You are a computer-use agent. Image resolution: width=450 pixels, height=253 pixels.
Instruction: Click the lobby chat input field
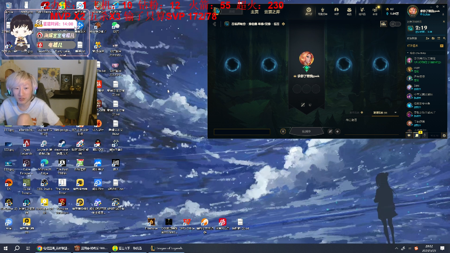tap(242, 132)
